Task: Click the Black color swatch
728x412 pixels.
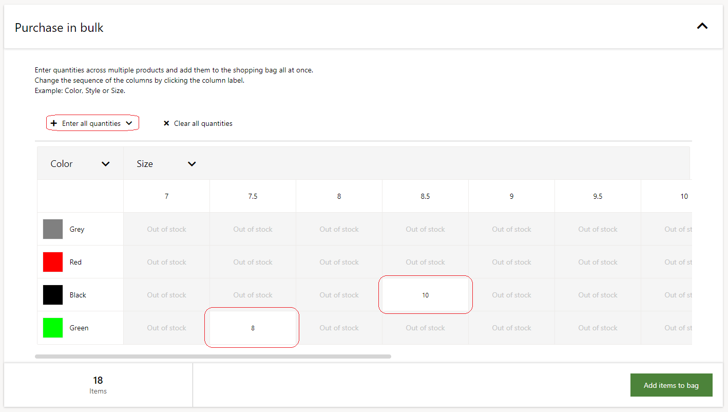Action: point(53,295)
